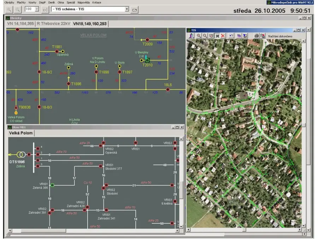Open the TIS schéma dropdown list
Viewport: 318px width, 239px height.
pos(127,10)
